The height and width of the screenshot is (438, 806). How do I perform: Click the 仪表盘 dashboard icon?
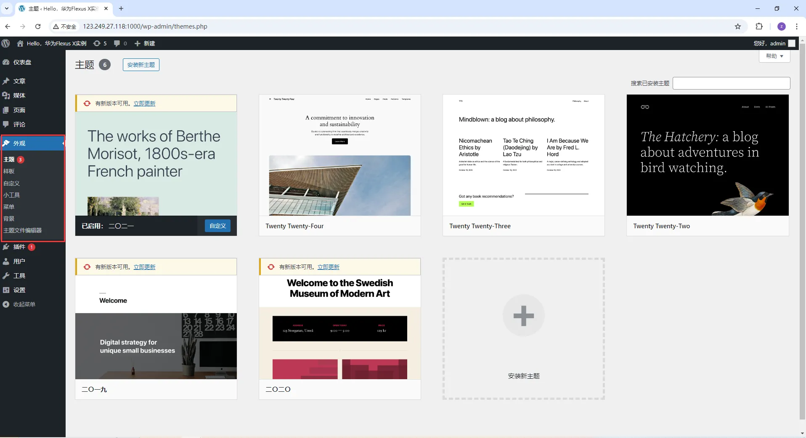(x=6, y=62)
